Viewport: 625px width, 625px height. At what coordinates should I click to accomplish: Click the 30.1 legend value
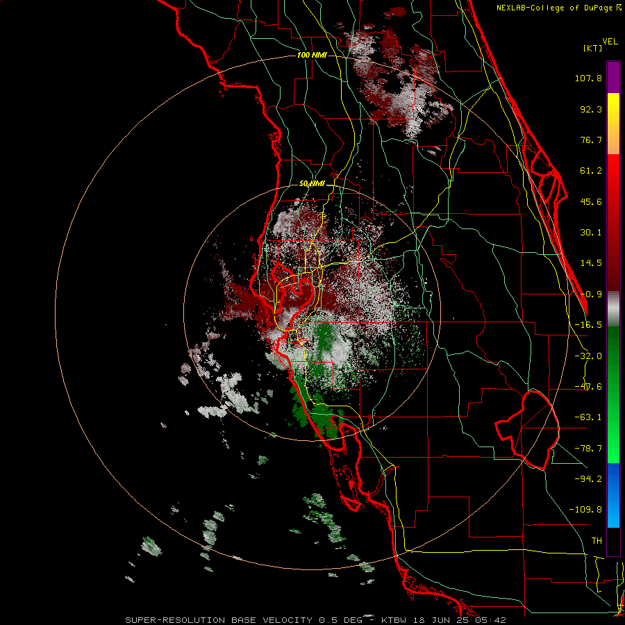pos(591,233)
